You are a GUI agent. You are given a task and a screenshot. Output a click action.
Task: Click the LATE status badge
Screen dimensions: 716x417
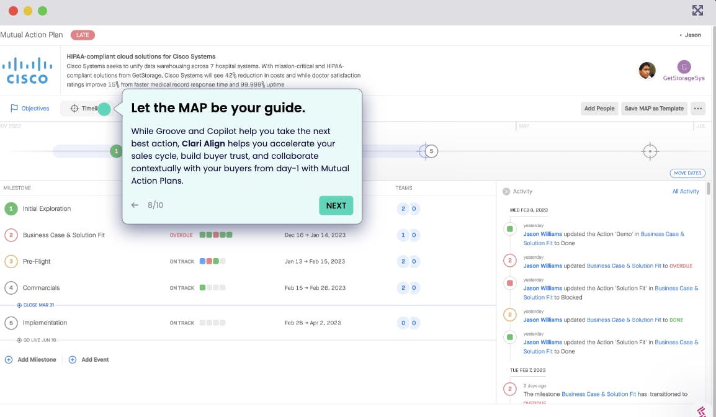[x=83, y=35]
